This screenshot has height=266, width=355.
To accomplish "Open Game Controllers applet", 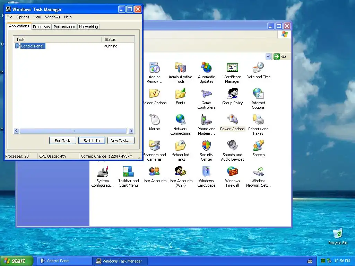I will click(x=206, y=99).
